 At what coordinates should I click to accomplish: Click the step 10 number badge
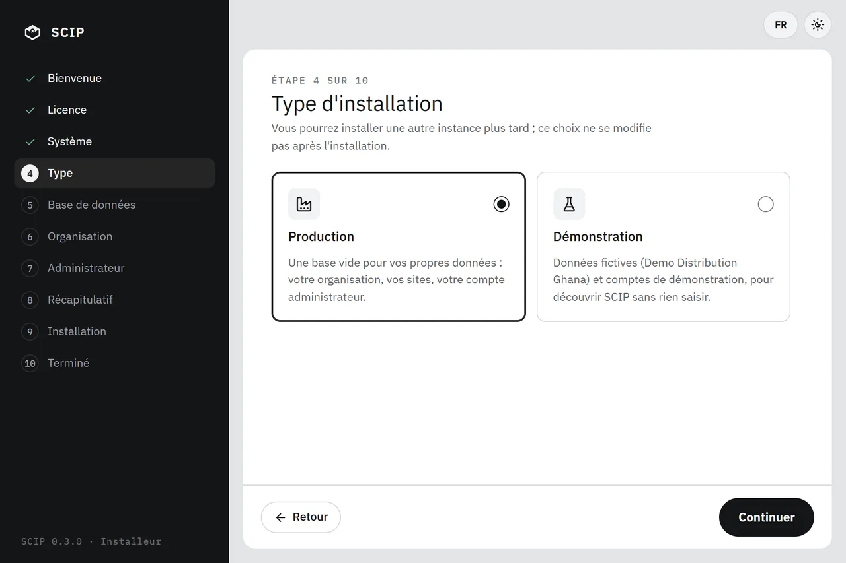tap(30, 363)
